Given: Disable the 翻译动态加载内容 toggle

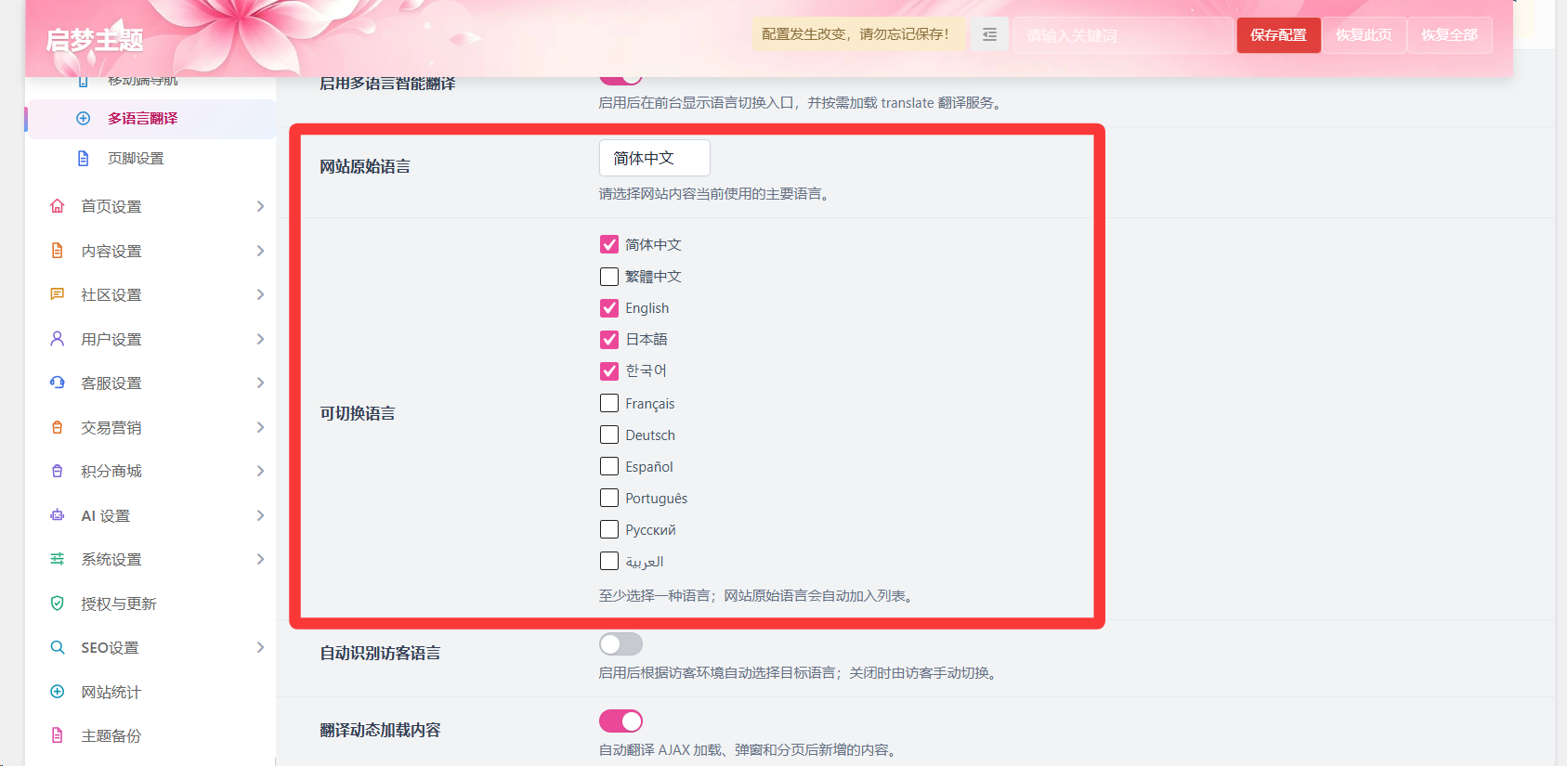Looking at the screenshot, I should coord(620,721).
